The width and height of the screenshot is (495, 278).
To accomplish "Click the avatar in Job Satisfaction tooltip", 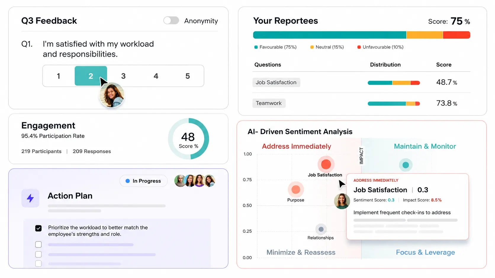I will click(x=342, y=201).
